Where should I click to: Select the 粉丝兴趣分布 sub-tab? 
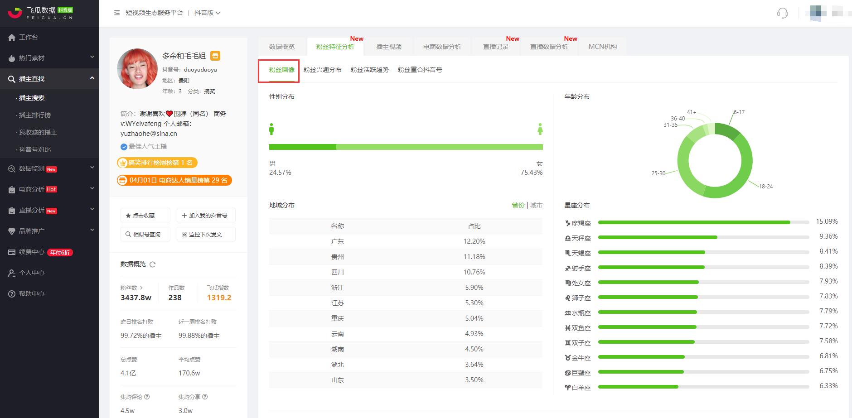323,70
